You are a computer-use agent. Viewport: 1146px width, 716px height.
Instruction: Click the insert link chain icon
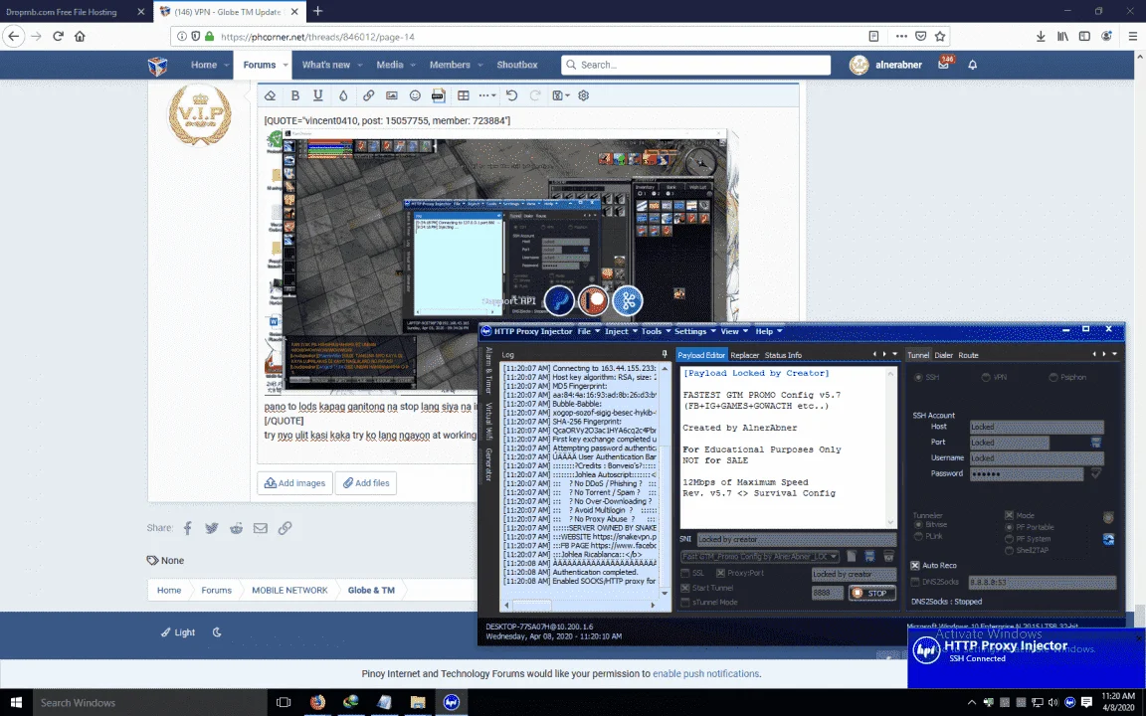pyautogui.click(x=368, y=95)
